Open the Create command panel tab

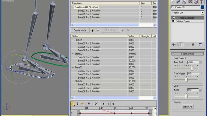[173, 2]
